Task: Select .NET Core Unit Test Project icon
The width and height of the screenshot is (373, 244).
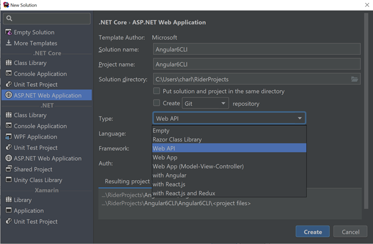Action: pos(9,84)
